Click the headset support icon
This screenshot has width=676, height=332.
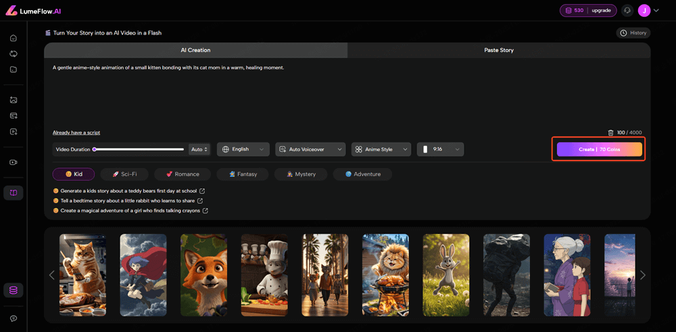tap(627, 10)
